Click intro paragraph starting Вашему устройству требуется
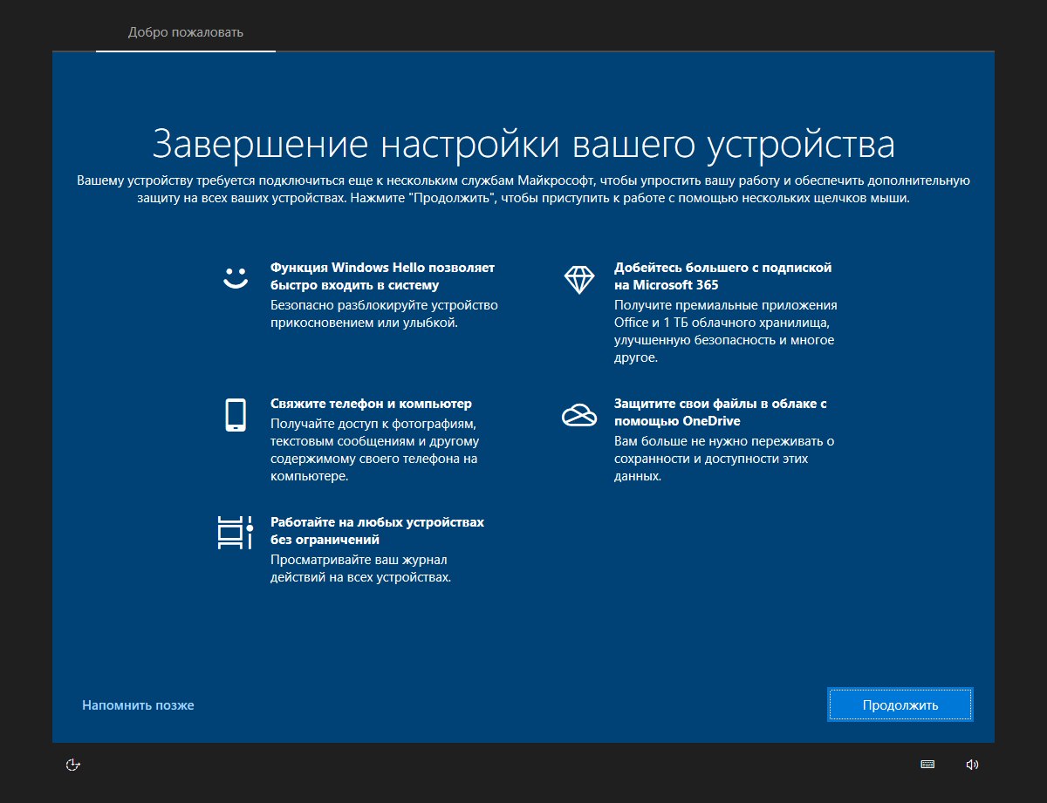1047x803 pixels. (523, 189)
